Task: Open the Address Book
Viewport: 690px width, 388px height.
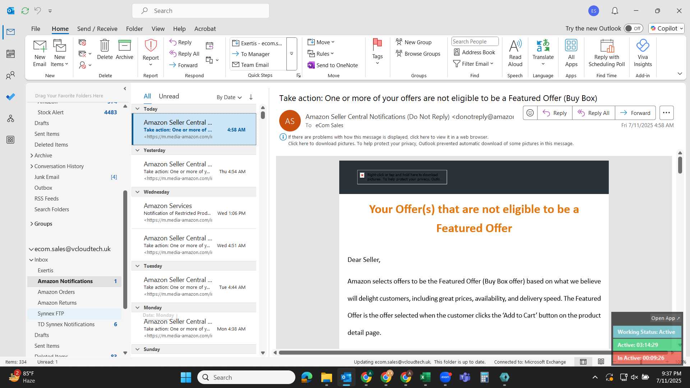Action: pos(474,52)
